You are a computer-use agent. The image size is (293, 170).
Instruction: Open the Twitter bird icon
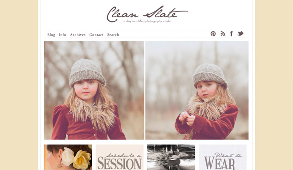click(x=240, y=34)
